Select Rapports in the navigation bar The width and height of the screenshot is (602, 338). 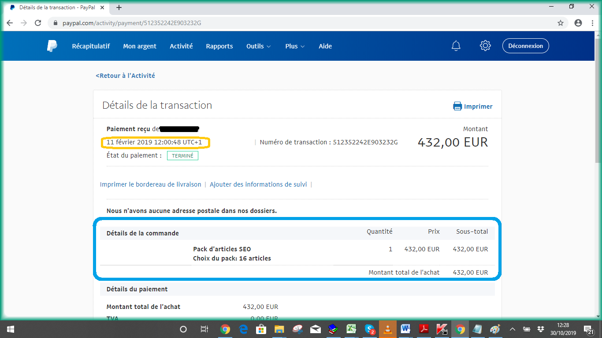coord(219,46)
